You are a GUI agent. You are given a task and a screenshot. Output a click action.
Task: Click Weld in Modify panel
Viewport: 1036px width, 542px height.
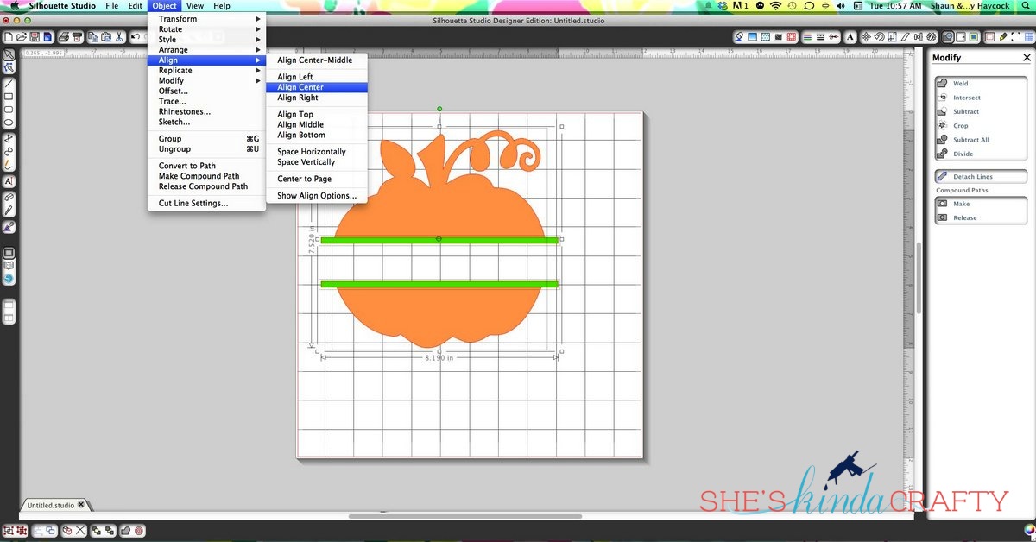[x=981, y=84]
